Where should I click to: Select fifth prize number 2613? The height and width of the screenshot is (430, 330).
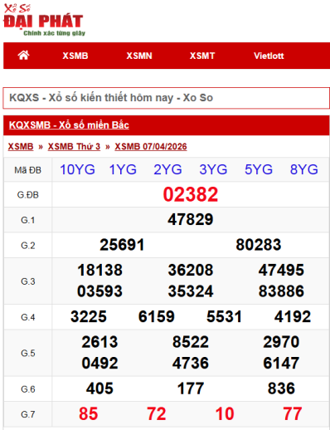(x=99, y=342)
